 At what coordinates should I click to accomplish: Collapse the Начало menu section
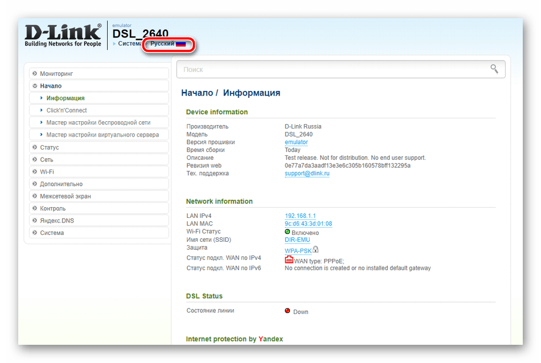(99, 86)
